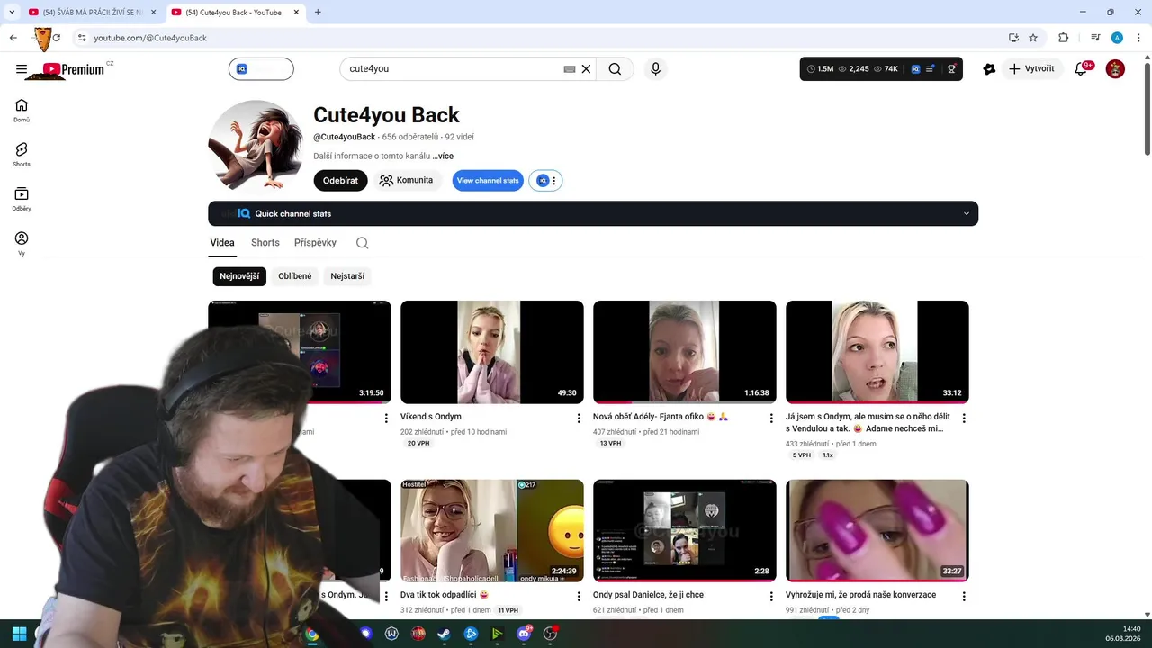Expand channel description via ...více
1152x648 pixels.
(x=443, y=157)
